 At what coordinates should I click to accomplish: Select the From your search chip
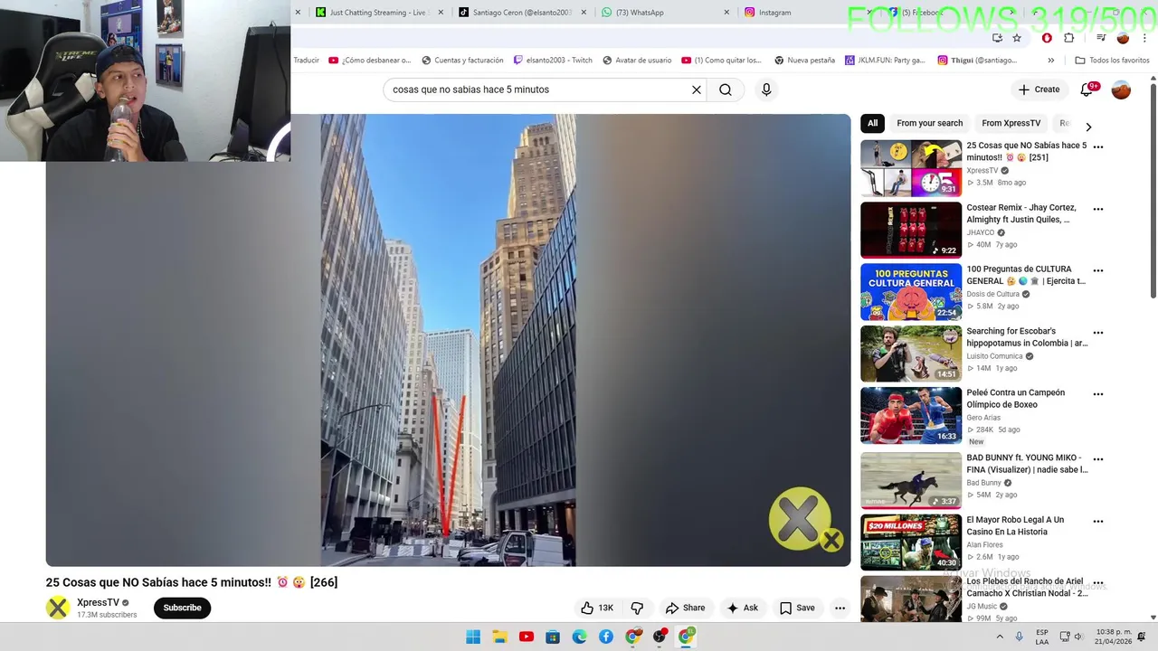pos(929,123)
